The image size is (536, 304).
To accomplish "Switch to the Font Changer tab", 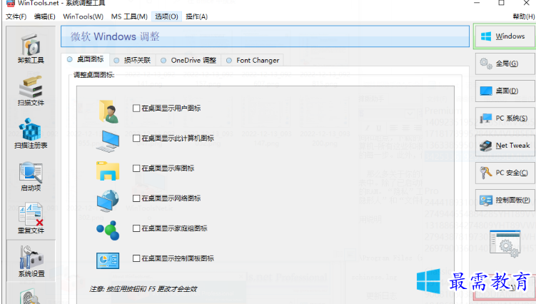I will click(252, 60).
